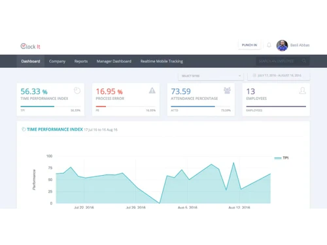
Task: Click the PROCESS ERROR label
Action: [110, 99]
